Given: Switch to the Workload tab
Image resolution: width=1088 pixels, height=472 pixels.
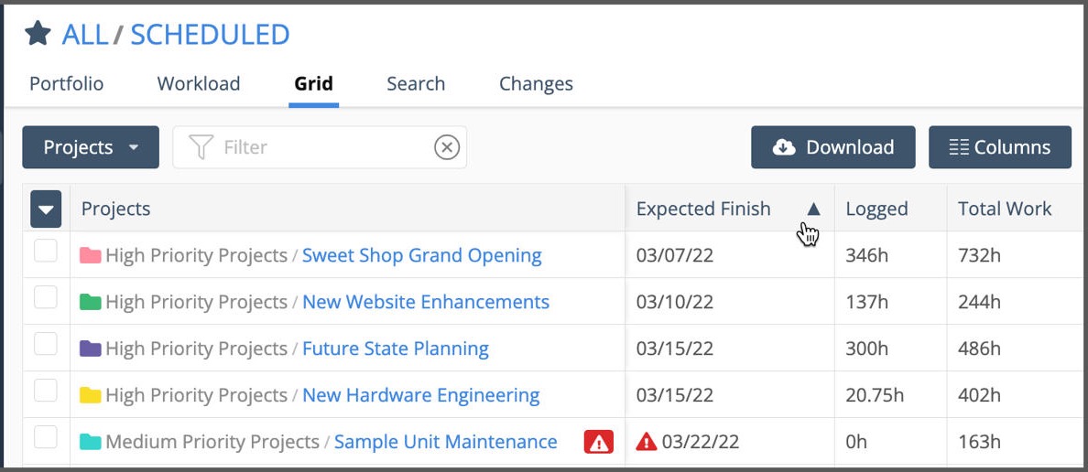Looking at the screenshot, I should pyautogui.click(x=199, y=83).
